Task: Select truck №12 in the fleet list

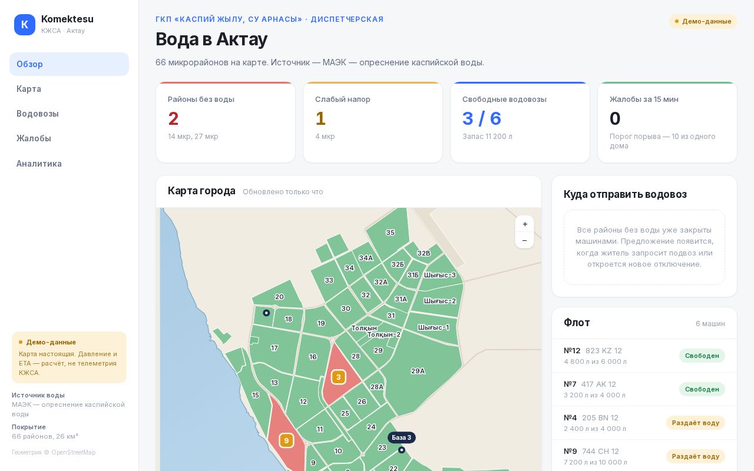Action: [x=644, y=356]
